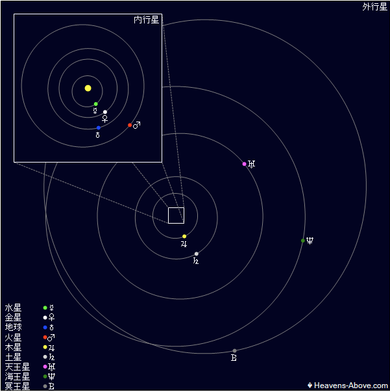The image size is (390, 392).
Task: Click the Neptune trident symbol on the map
Action: click(310, 241)
